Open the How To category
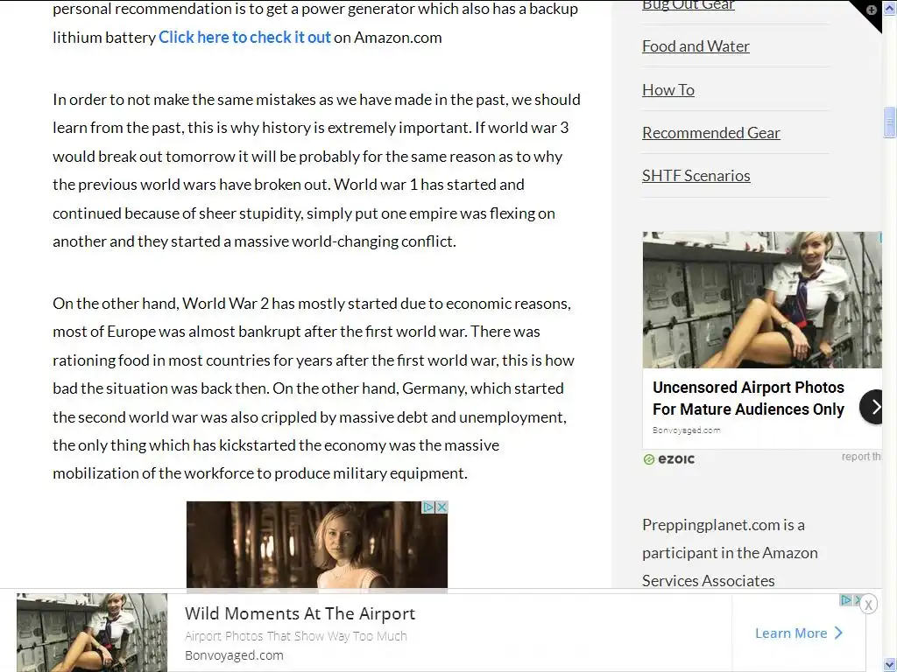897x672 pixels. pos(668,90)
